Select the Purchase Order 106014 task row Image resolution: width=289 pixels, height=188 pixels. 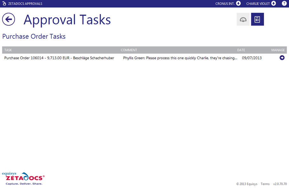[59, 58]
